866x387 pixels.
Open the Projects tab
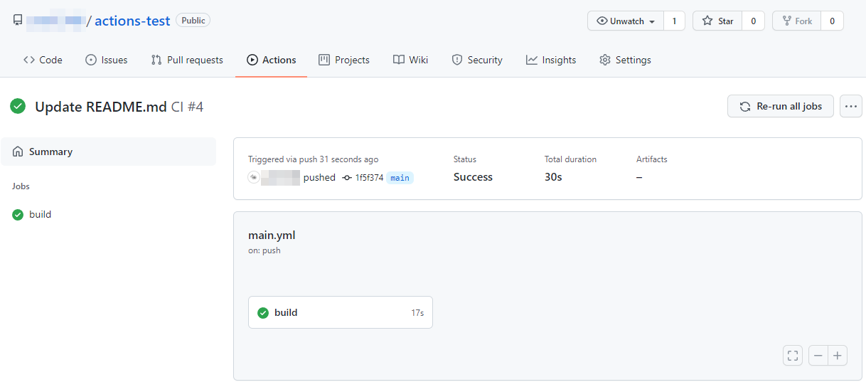(x=344, y=60)
